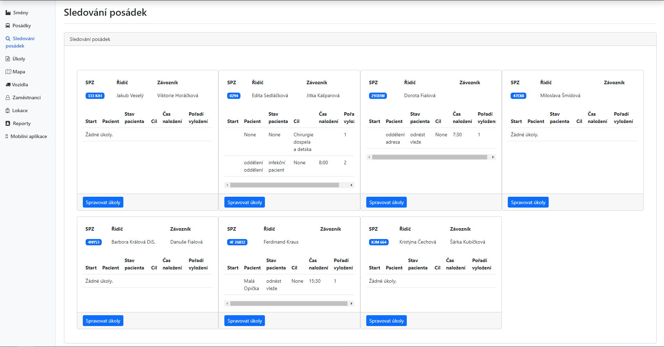Click horizontal scrollbar in the 0294 crew table
This screenshot has height=347, width=664.
click(284, 185)
